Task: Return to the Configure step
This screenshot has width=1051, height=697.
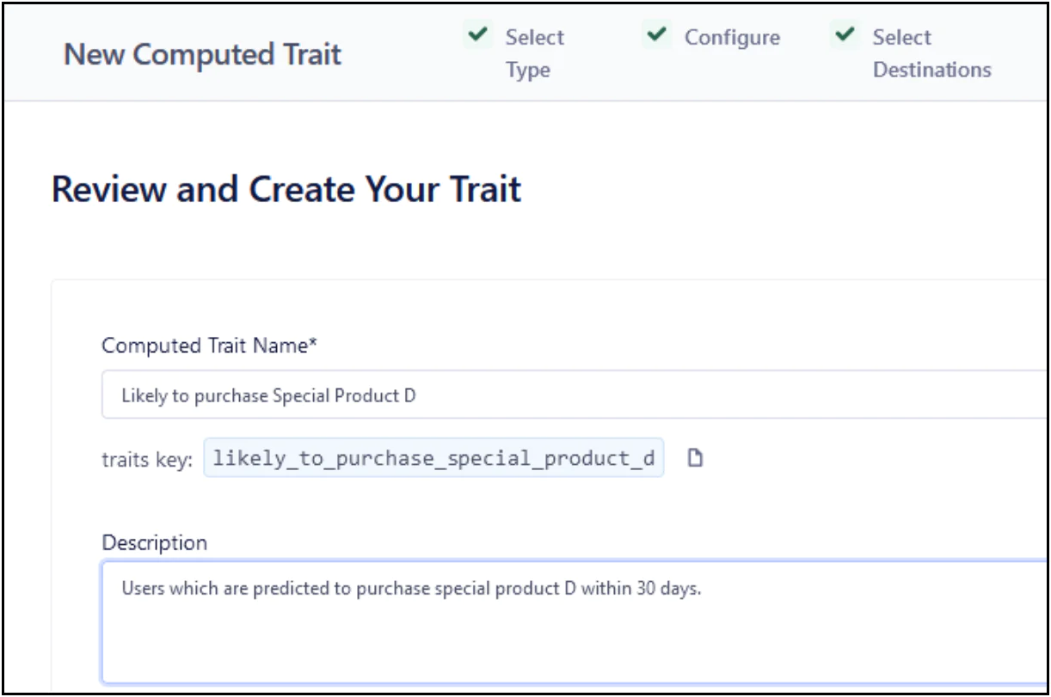Action: [732, 38]
